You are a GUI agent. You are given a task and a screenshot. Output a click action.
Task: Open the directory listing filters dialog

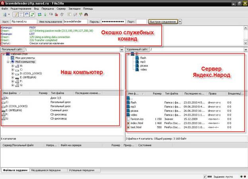[69, 15]
